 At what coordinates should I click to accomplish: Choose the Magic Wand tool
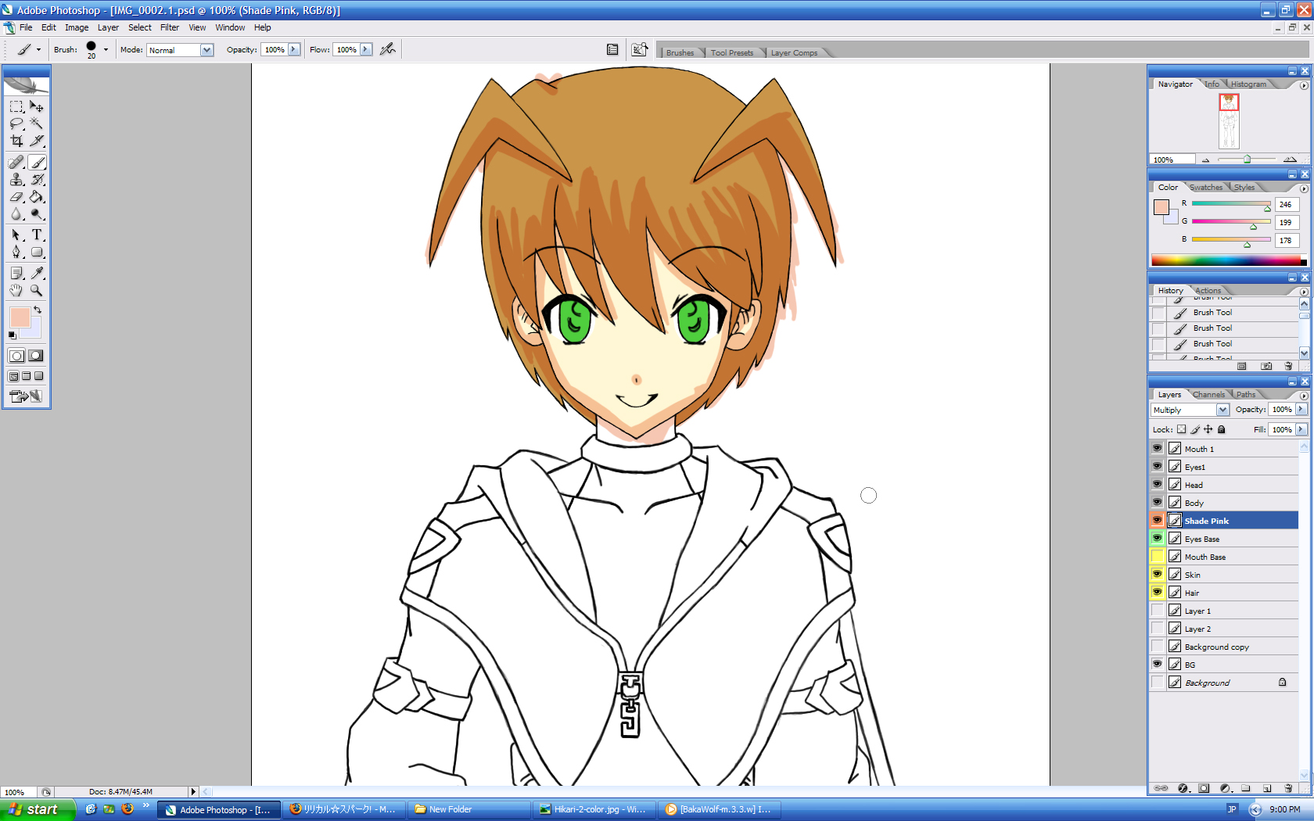[x=37, y=124]
